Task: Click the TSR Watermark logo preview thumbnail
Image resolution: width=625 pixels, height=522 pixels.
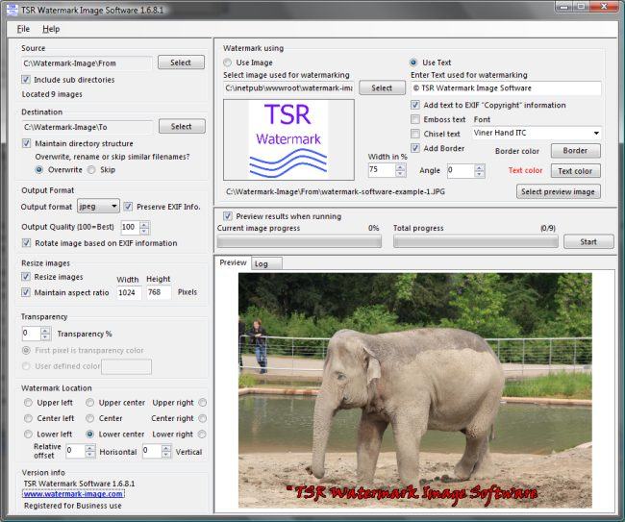Action: 288,138
